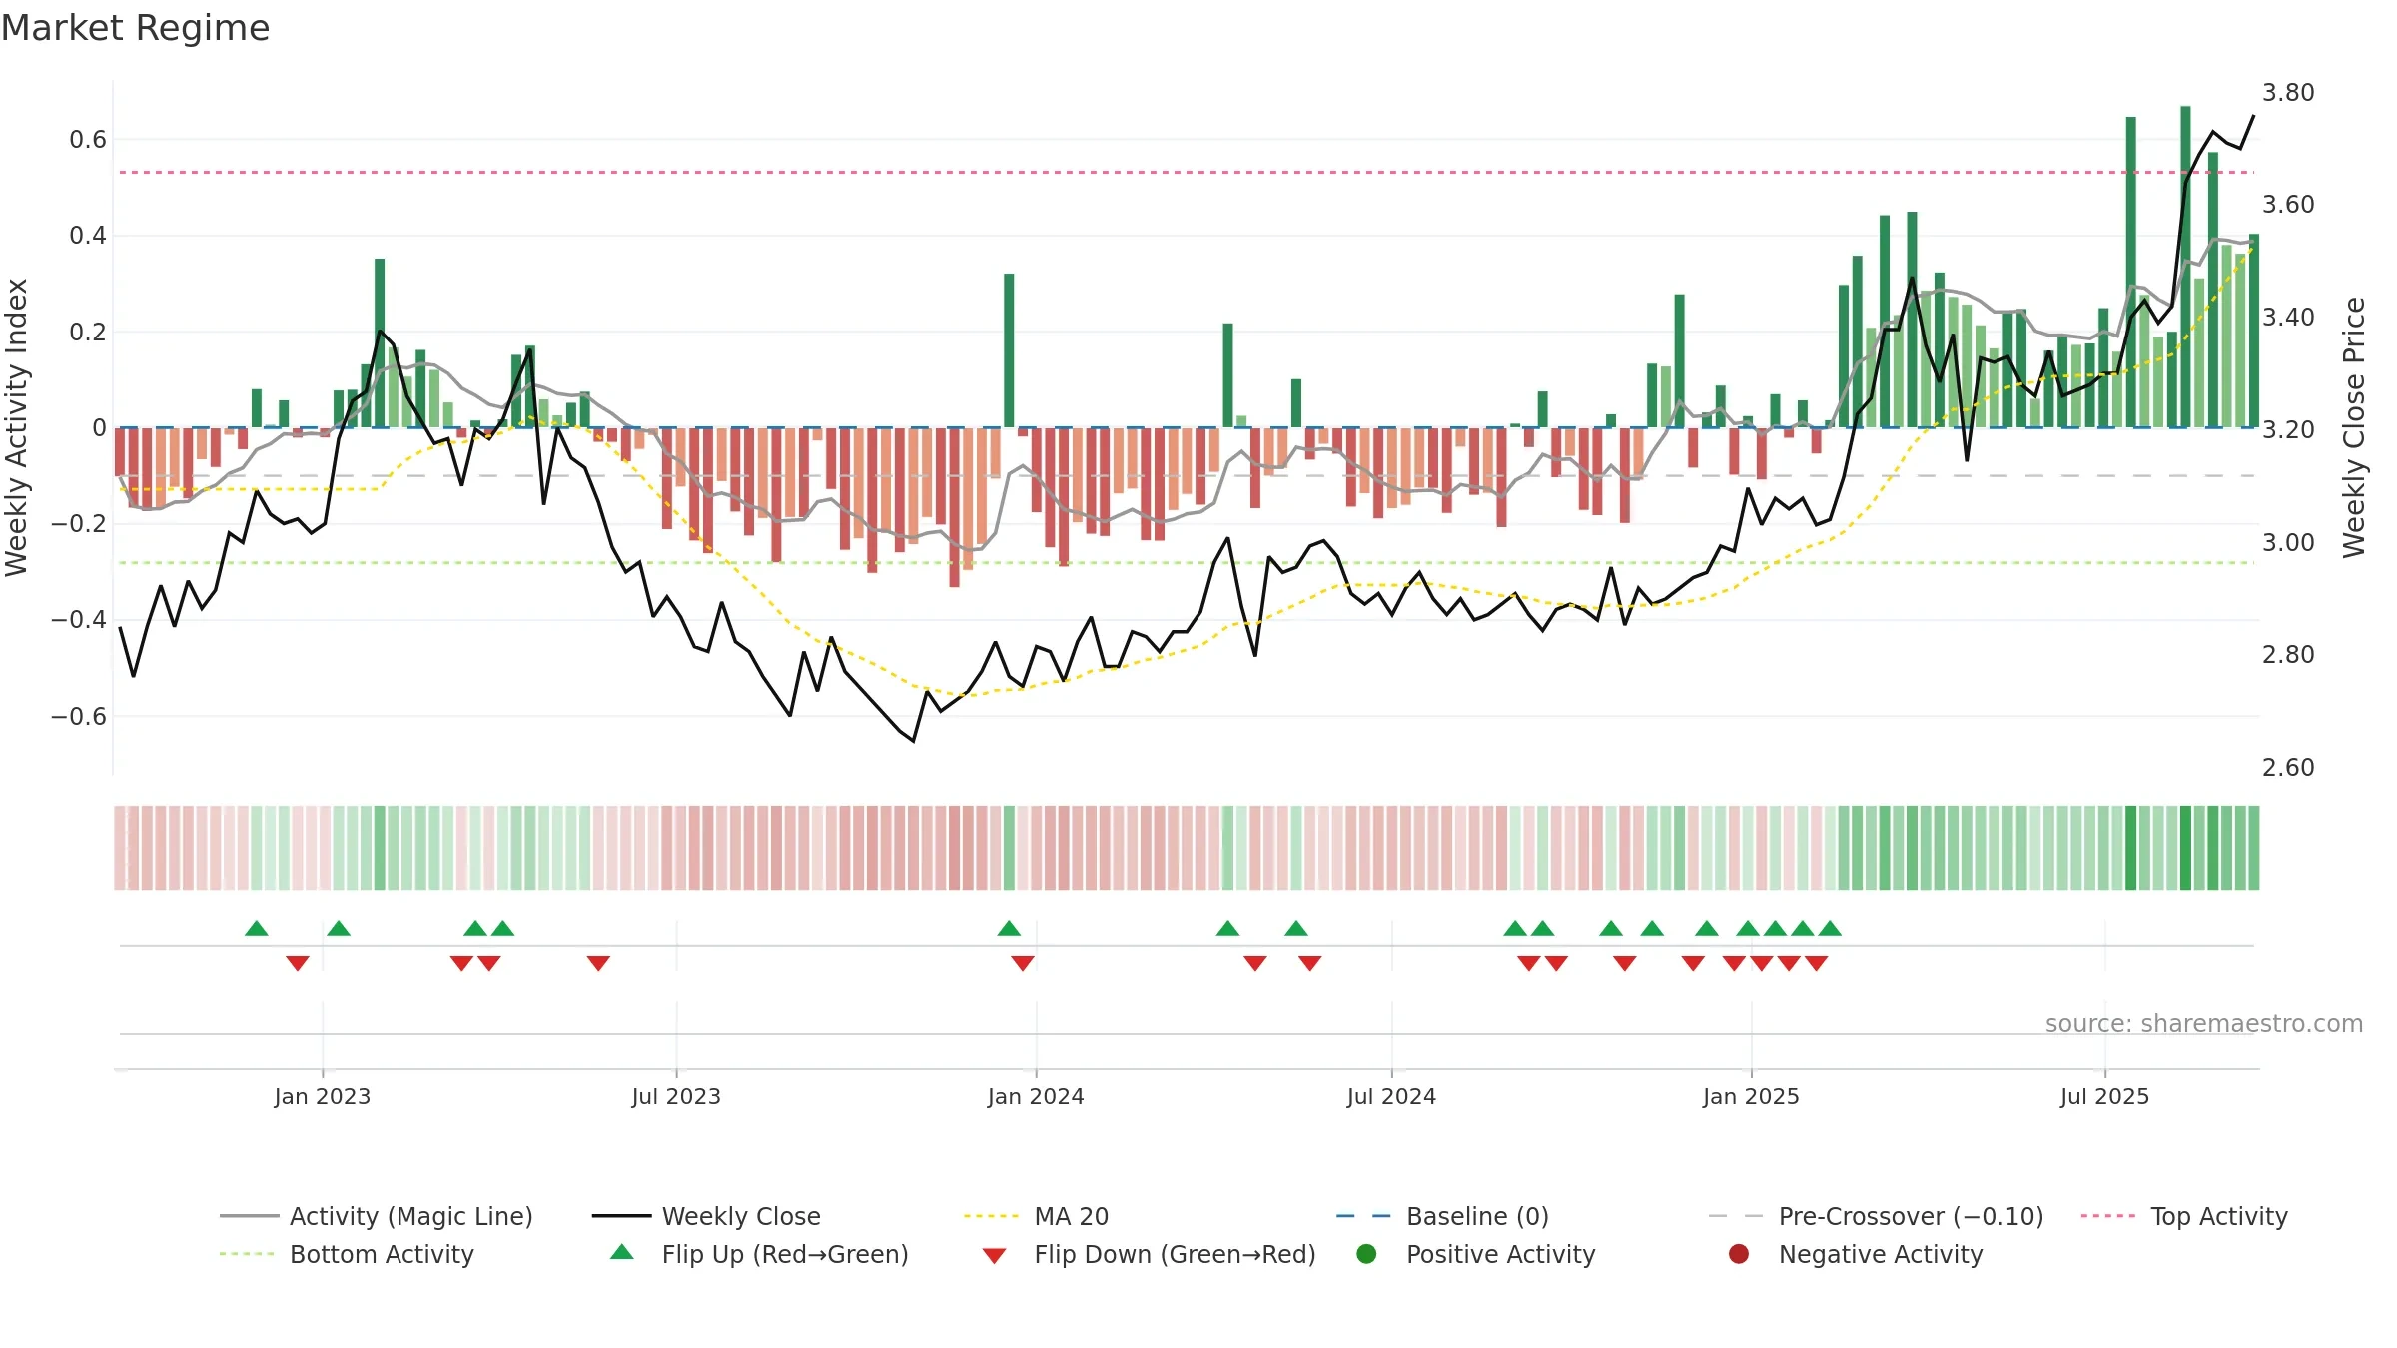
Task: Click the source: sharemaestro.com text
Action: tap(2204, 1023)
